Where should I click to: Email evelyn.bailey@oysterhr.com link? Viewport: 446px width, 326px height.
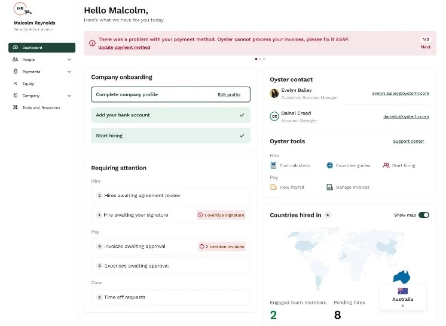point(400,93)
